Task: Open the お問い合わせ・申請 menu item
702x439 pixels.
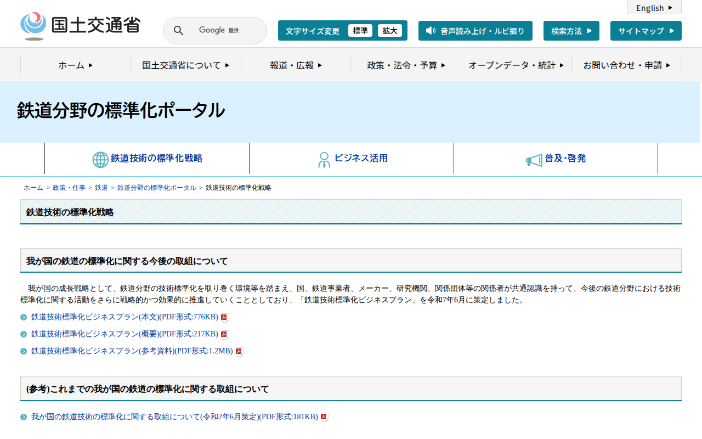Action: tap(626, 65)
